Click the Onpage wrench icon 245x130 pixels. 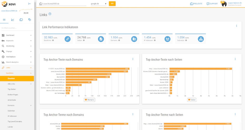[3, 51]
